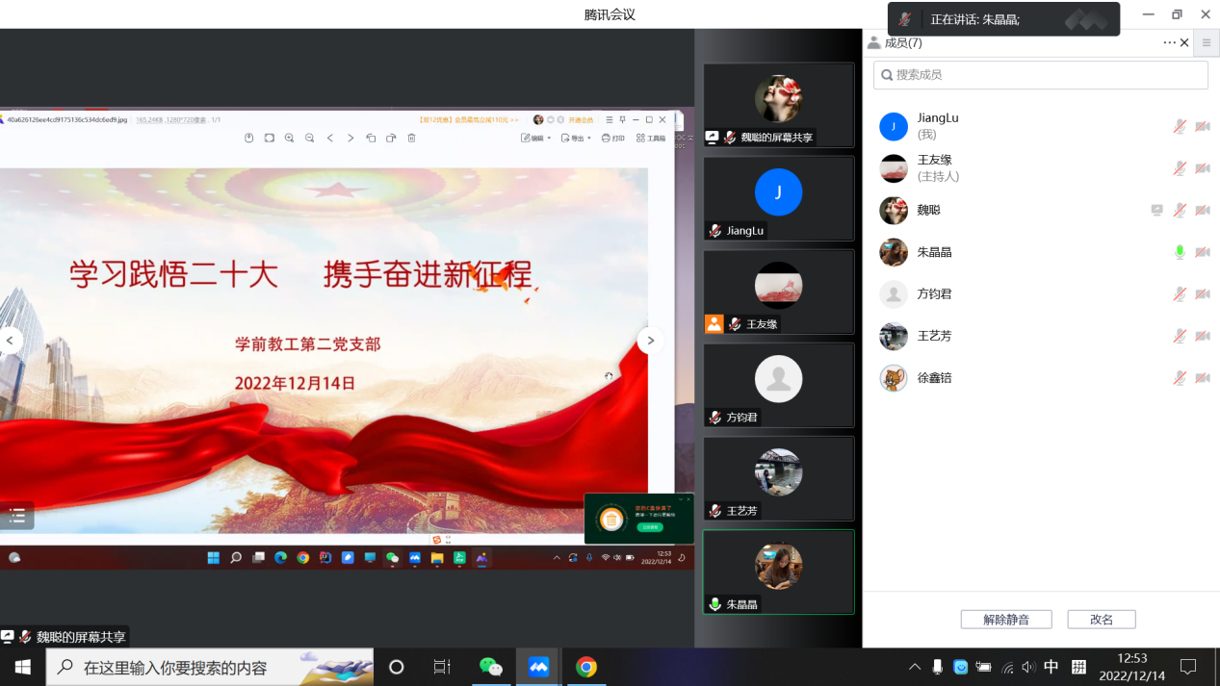The height and width of the screenshot is (686, 1220).
Task: Click the hamburger menu beside the members panel
Action: click(1206, 42)
